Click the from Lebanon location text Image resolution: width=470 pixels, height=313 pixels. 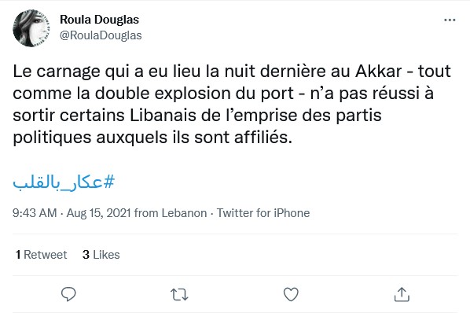tap(171, 213)
